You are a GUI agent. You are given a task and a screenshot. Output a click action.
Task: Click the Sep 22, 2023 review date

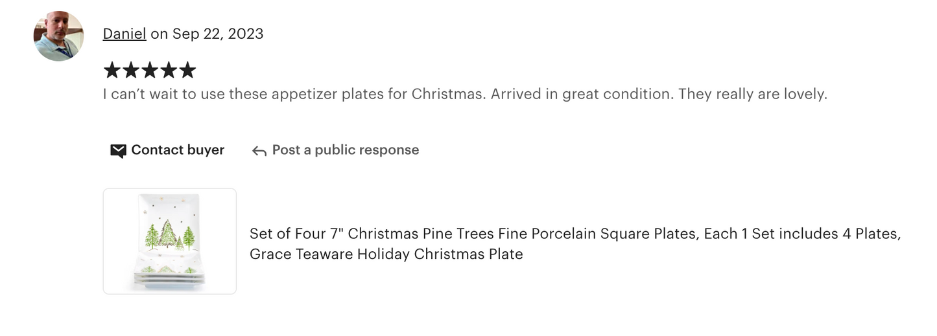[x=217, y=34]
